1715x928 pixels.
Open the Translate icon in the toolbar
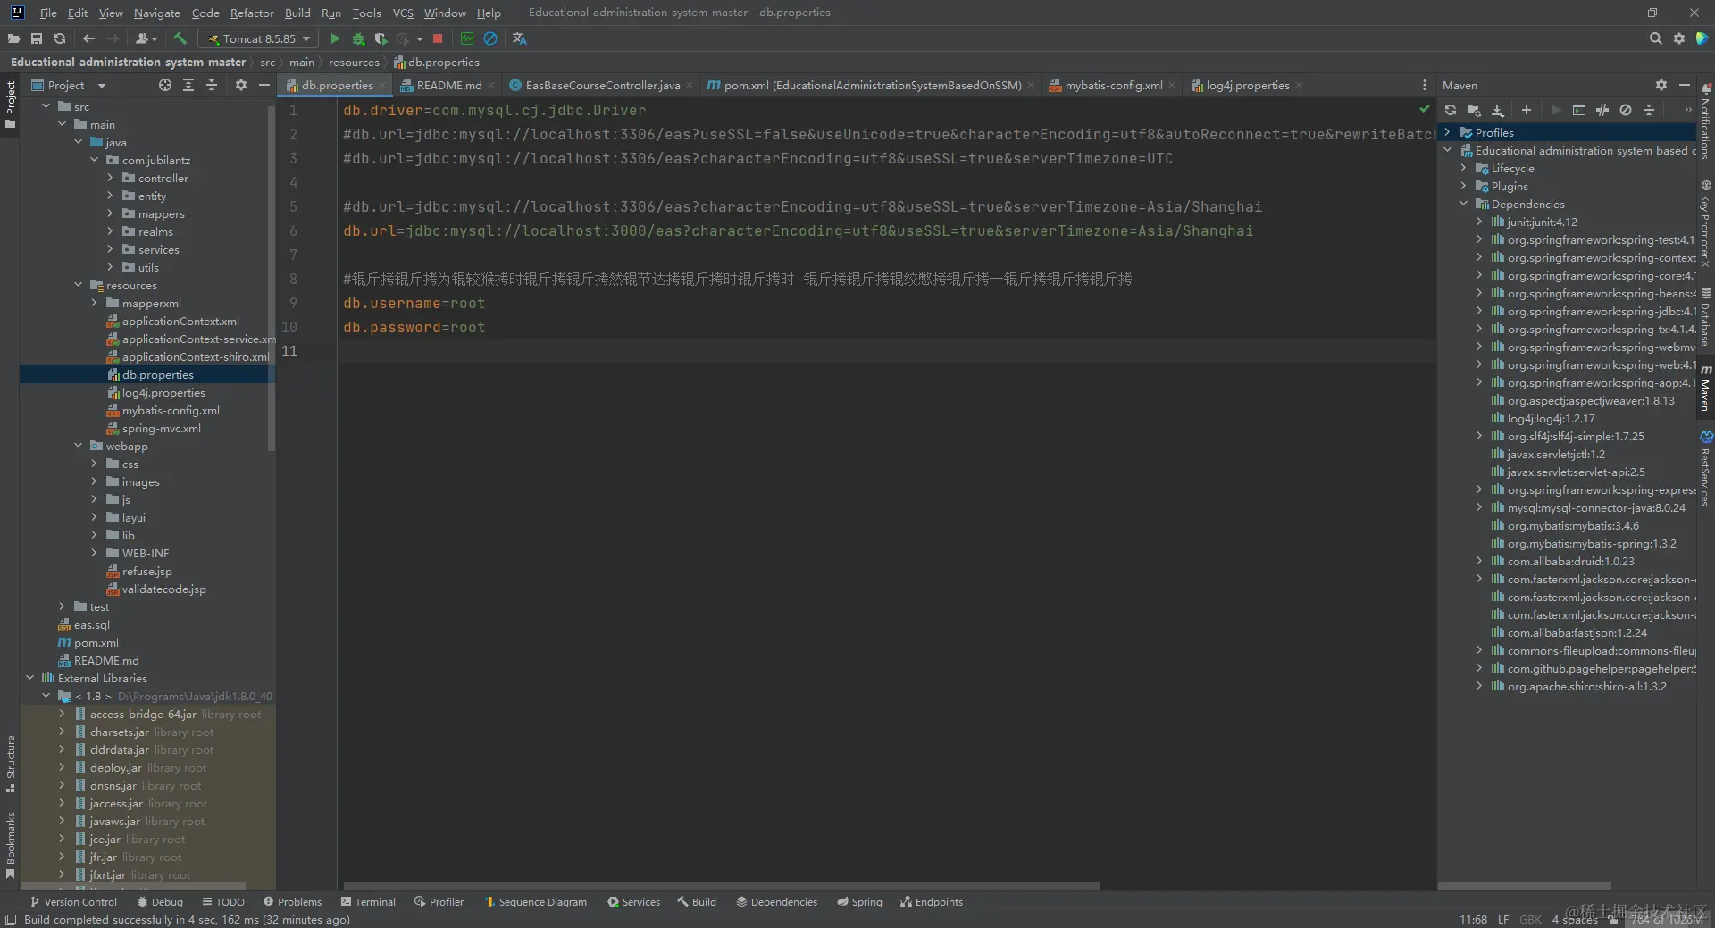point(520,38)
